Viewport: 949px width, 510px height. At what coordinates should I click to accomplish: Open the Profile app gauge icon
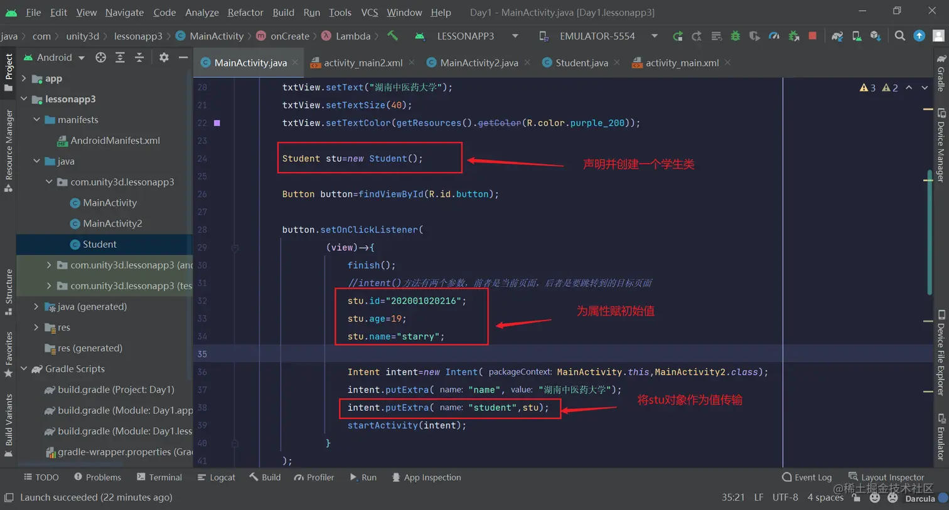click(774, 36)
